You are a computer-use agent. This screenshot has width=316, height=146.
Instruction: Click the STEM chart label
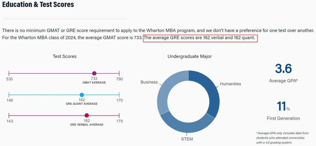tap(187, 139)
